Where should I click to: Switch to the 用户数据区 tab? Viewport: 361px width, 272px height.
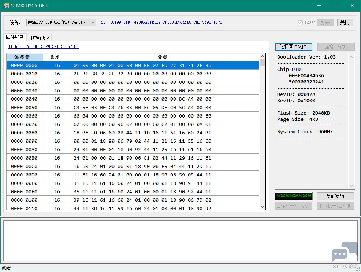(39, 38)
